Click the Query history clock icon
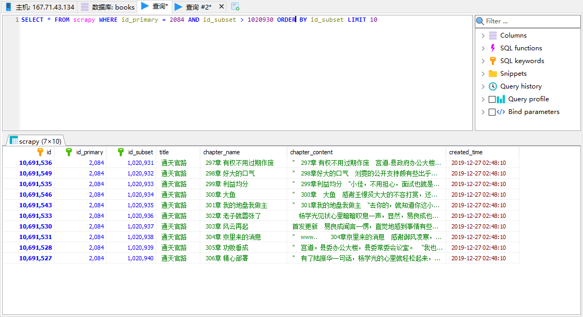 click(493, 86)
